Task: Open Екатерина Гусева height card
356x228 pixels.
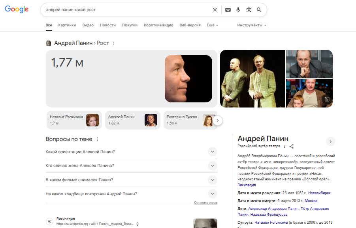Action: point(190,120)
